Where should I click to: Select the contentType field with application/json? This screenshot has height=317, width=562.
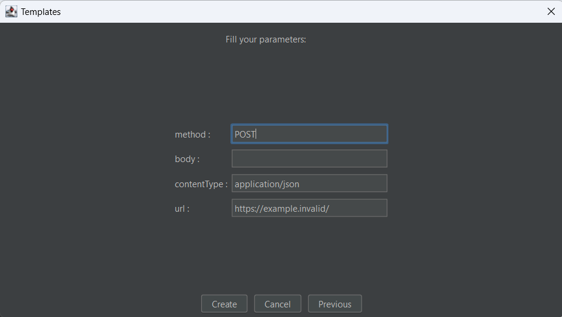[309, 184]
